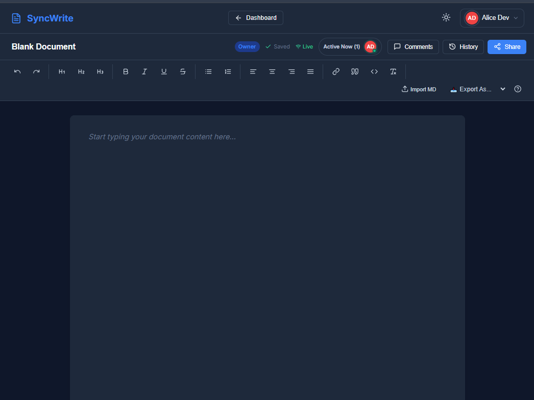Image resolution: width=534 pixels, height=400 pixels.
Task: Toggle underline formatting
Action: [x=164, y=71]
